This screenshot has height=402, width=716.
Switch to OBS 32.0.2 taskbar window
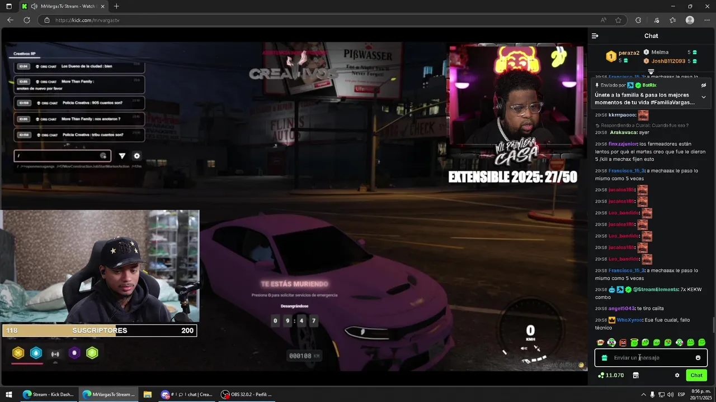[x=246, y=394]
